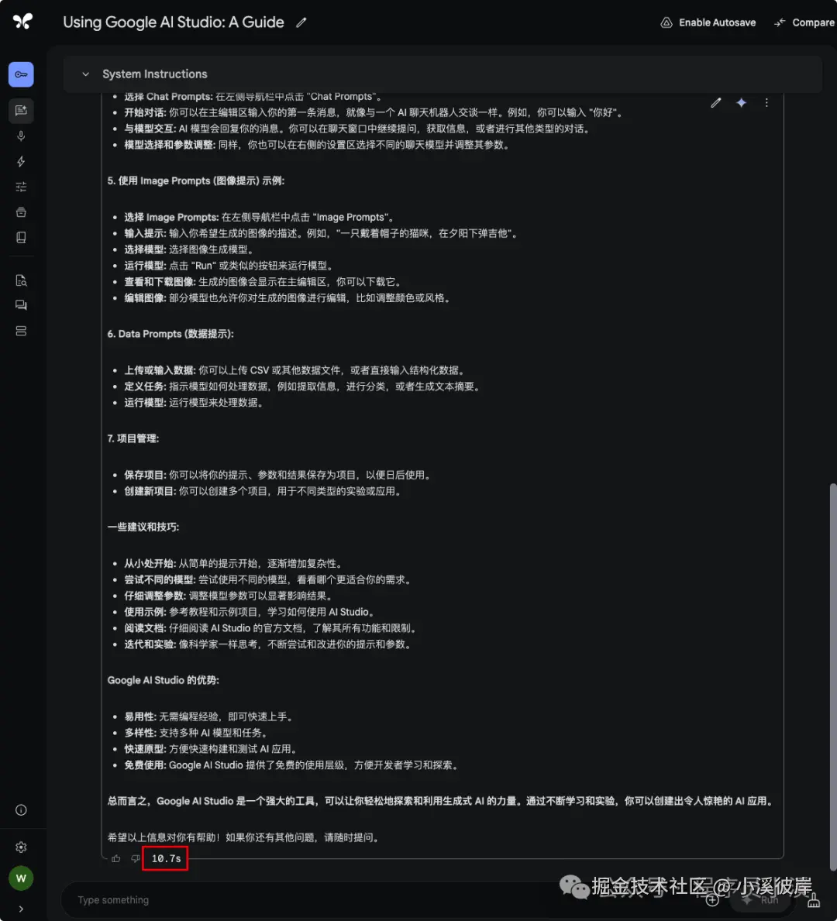
Task: Open settings from the gear icon
Action: click(21, 847)
